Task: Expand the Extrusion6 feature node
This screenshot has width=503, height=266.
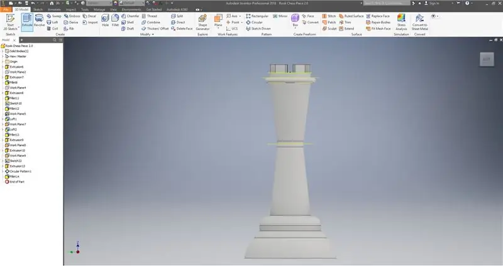Action: pos(3,66)
